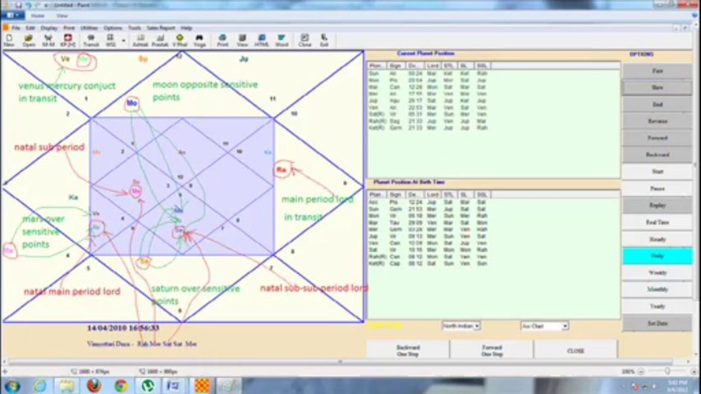Switch to Paint's Home tab
Viewport: 701px width, 394px height.
tap(38, 16)
